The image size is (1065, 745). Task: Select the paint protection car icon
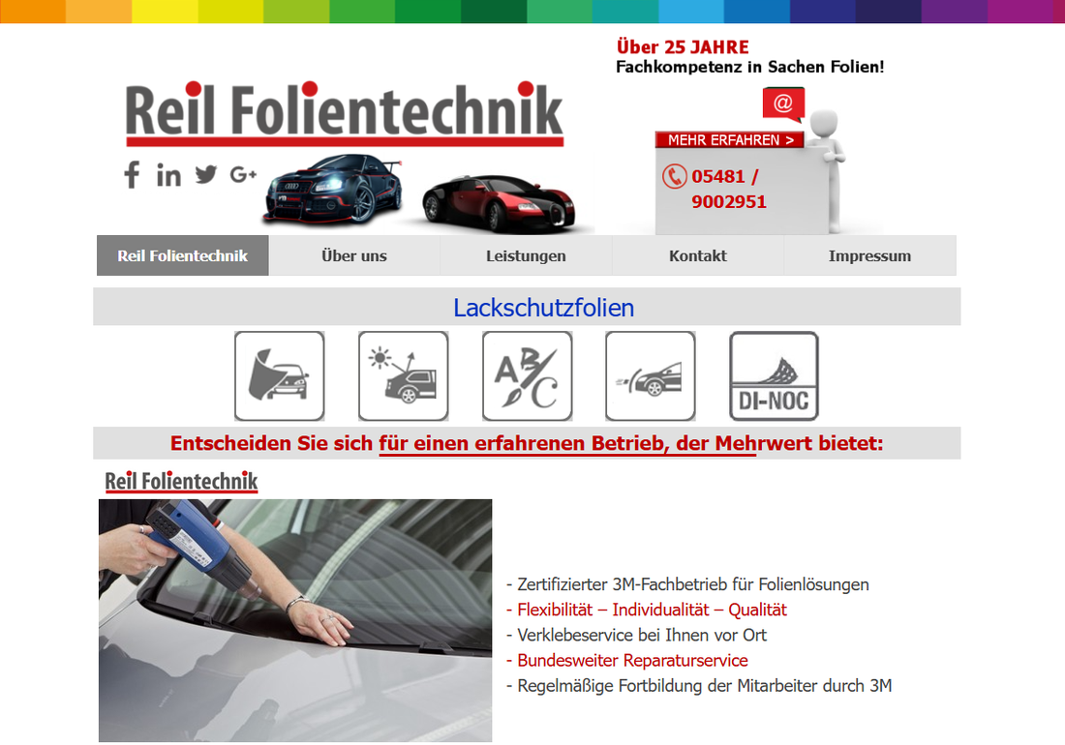[651, 376]
